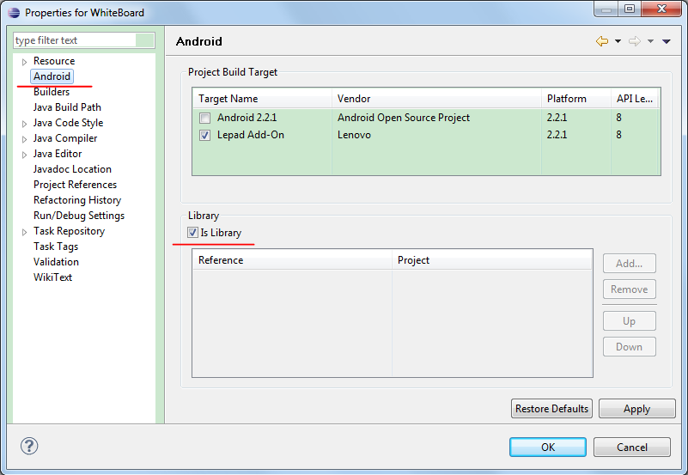The height and width of the screenshot is (475, 688).
Task: Expand the Task Repository node
Action: [x=25, y=232]
